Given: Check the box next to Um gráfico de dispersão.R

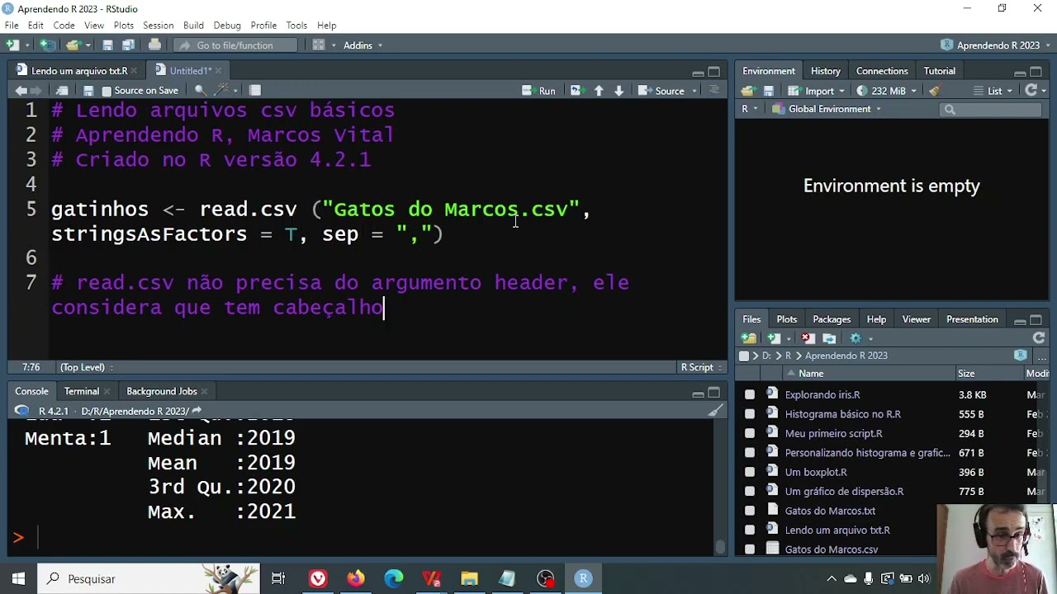Looking at the screenshot, I should point(750,492).
